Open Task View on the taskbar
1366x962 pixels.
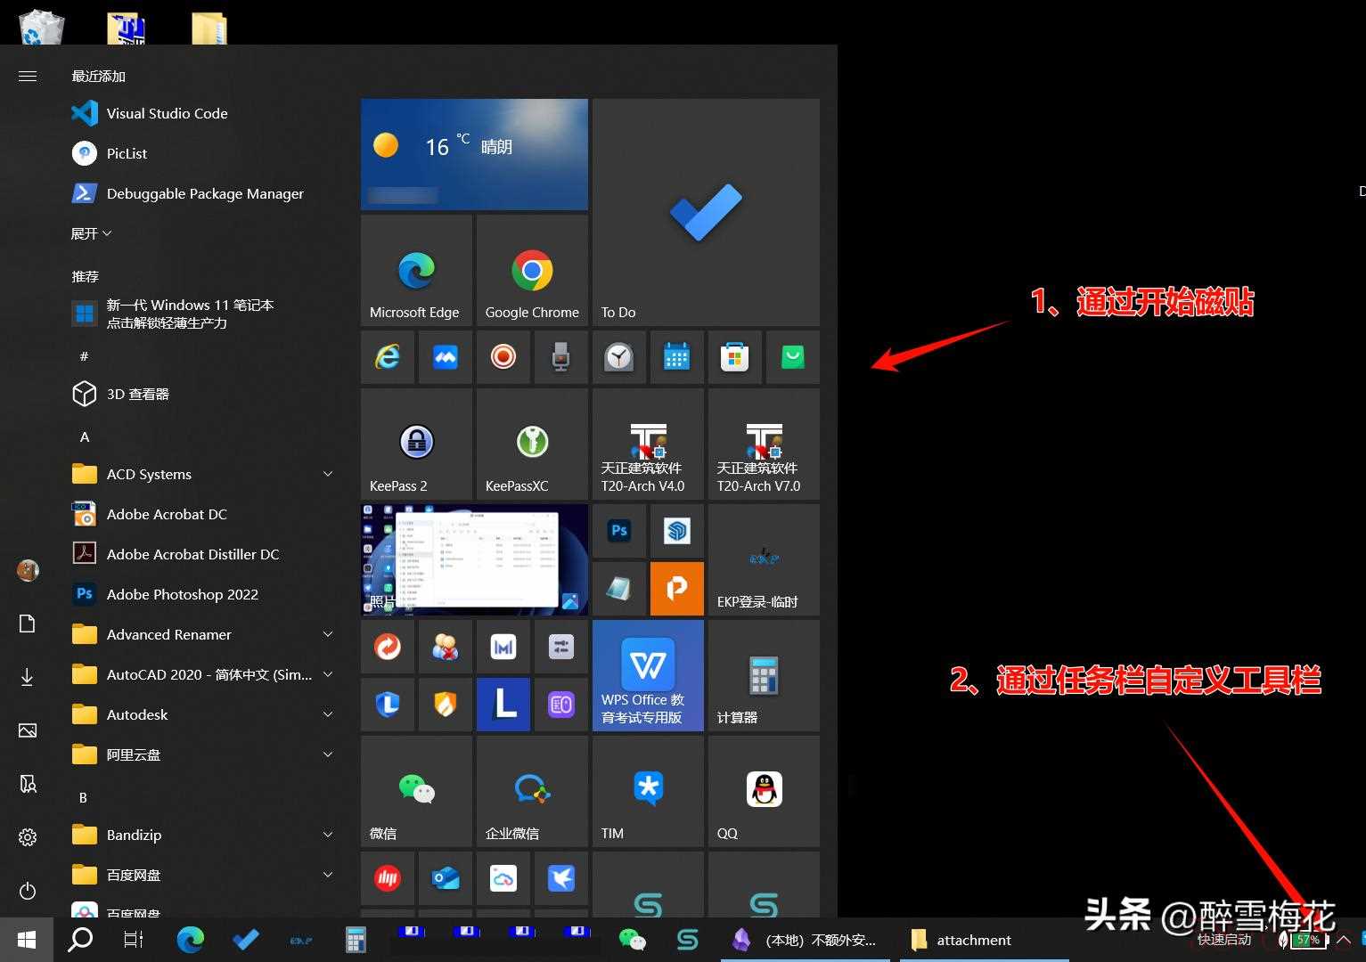(x=134, y=940)
